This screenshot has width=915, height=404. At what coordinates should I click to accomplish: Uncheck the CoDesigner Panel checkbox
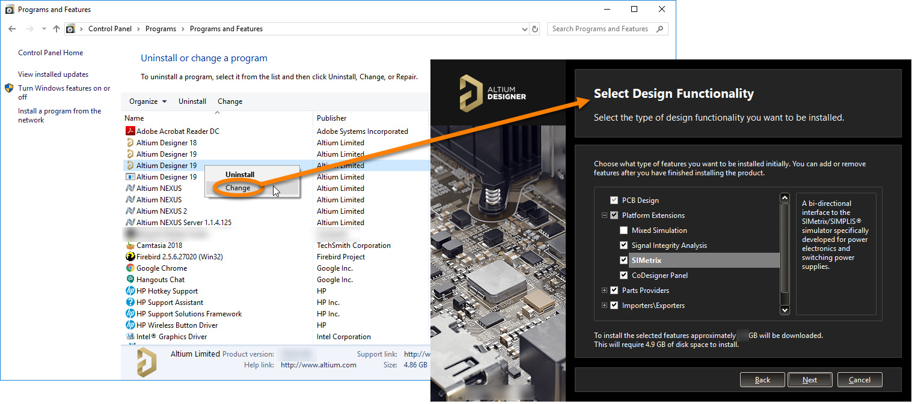pyautogui.click(x=623, y=276)
